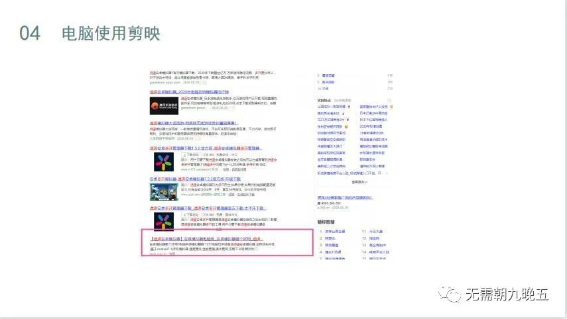Open the 逍遥安卓模拟器 7.2.2 官方版 result
The image size is (567, 319).
tap(195, 179)
